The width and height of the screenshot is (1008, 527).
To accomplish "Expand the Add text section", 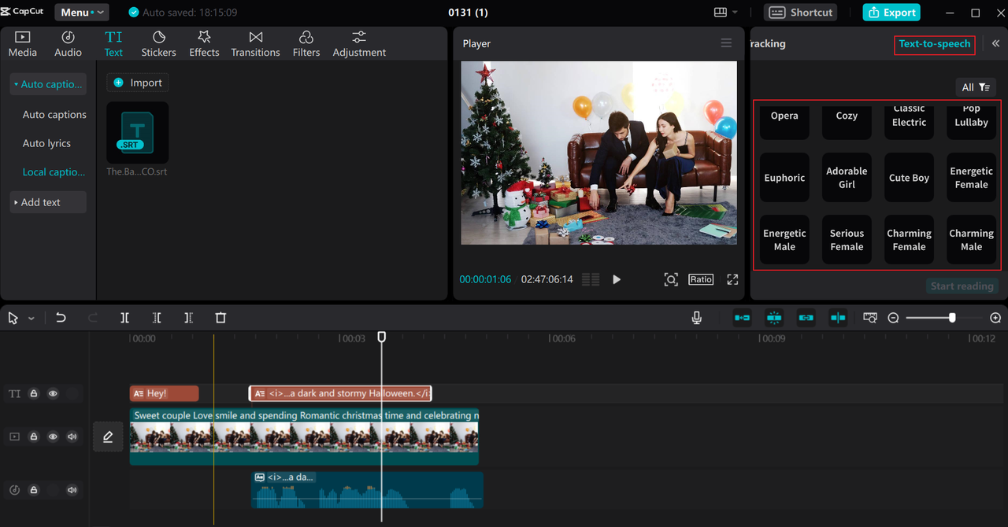I will point(48,202).
